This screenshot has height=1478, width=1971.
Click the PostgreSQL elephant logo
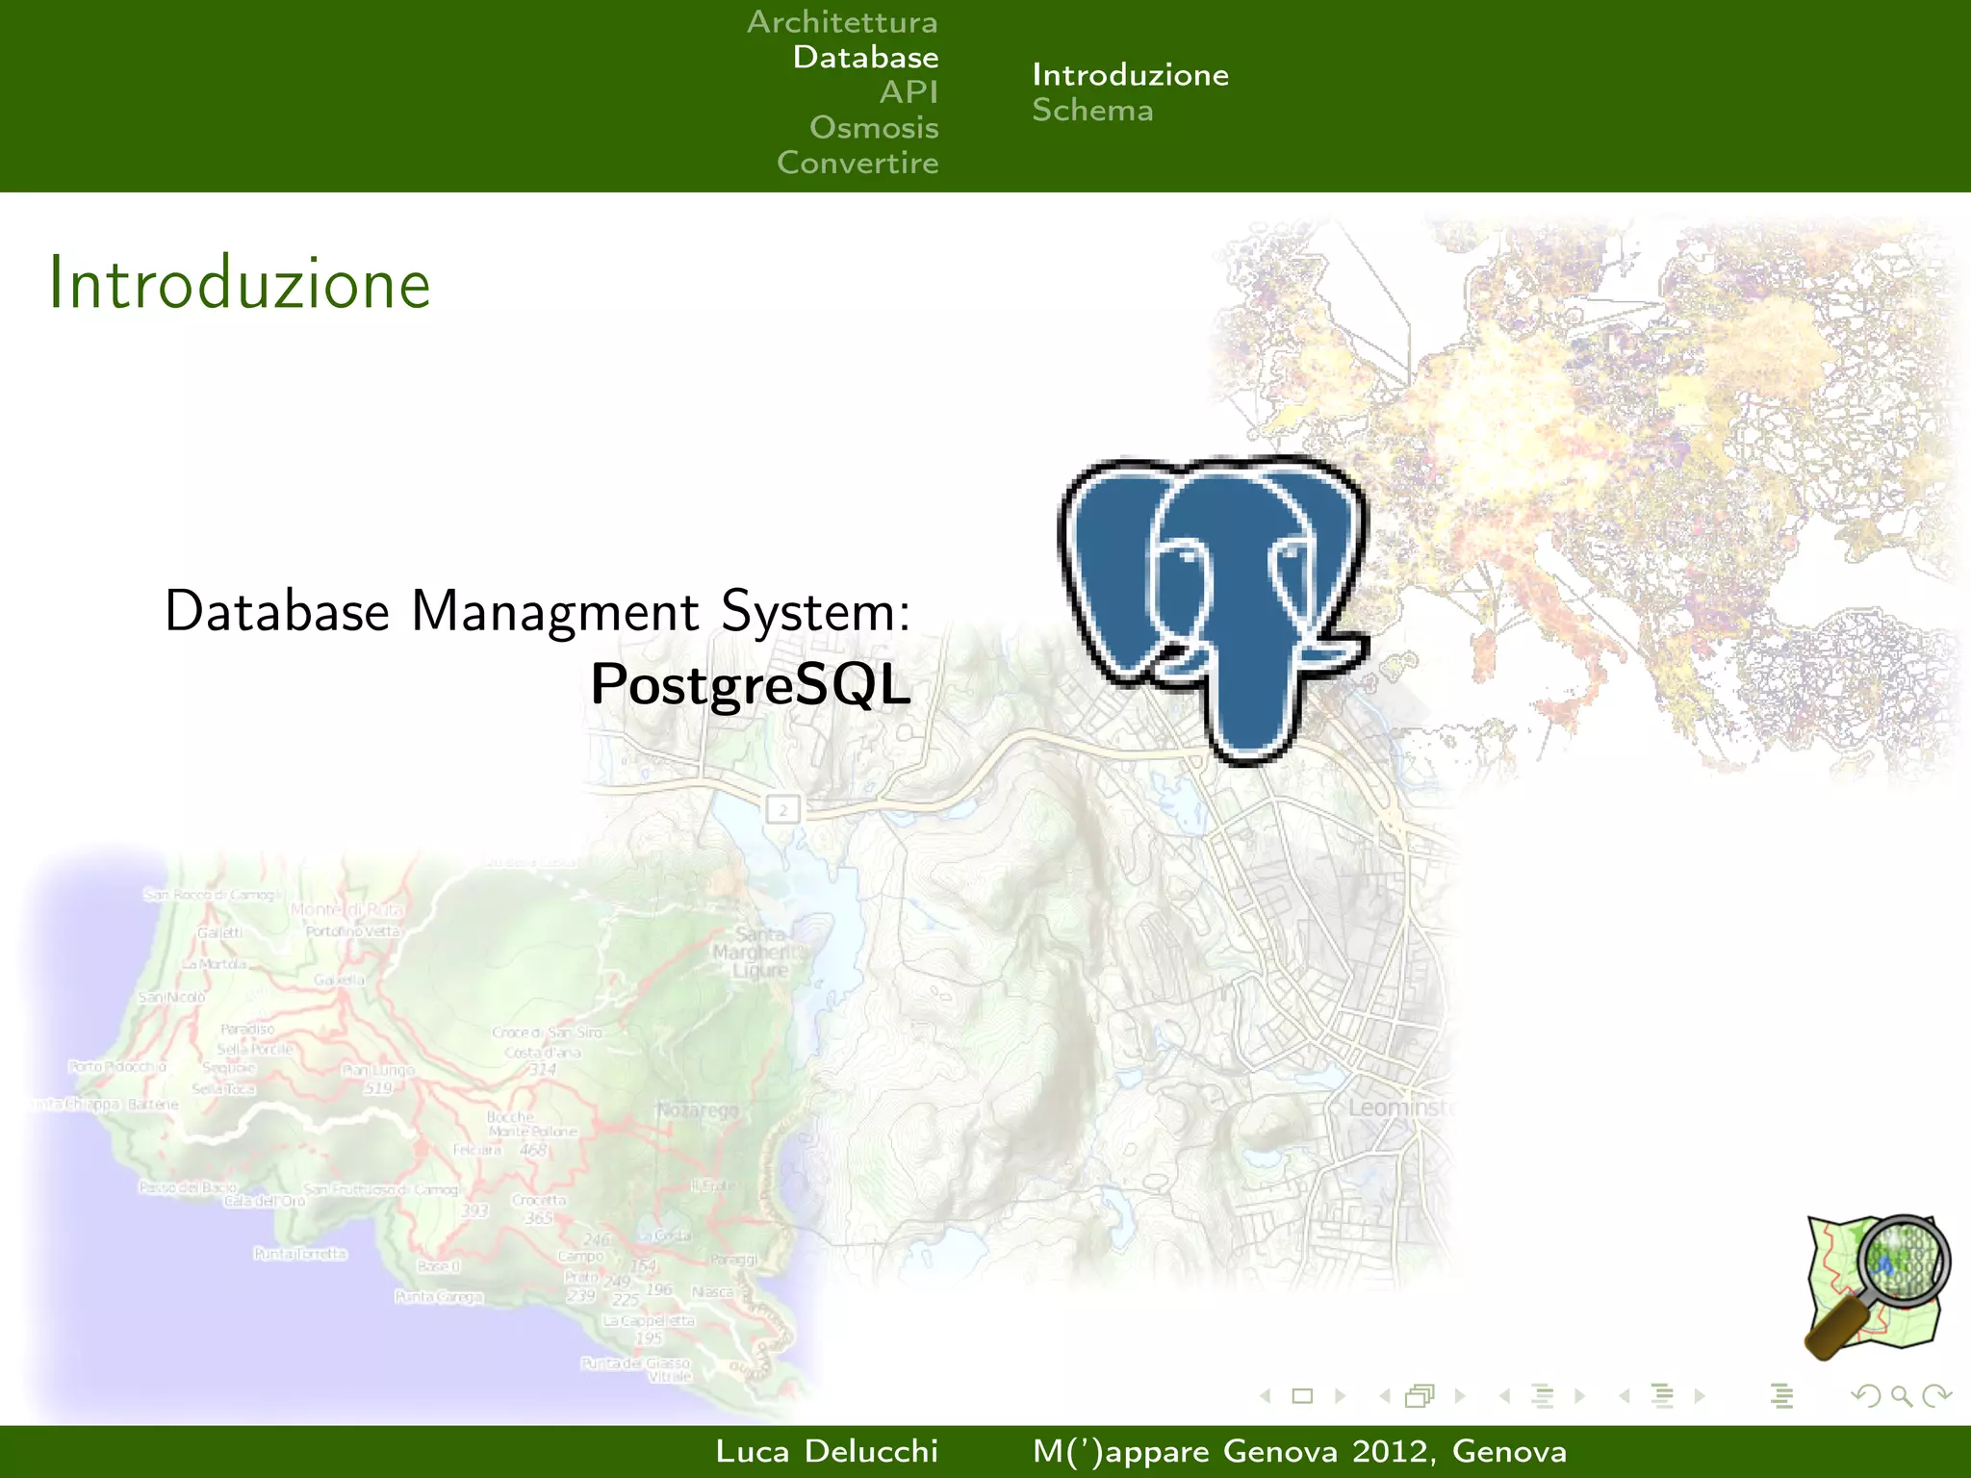point(1215,610)
